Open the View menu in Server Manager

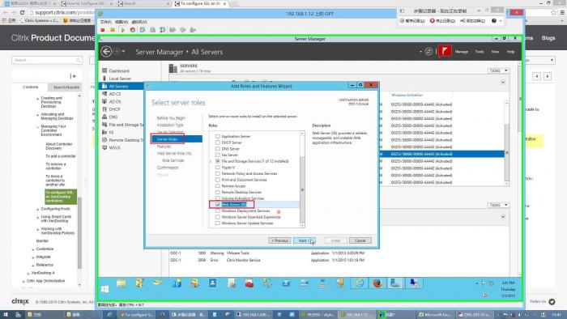coord(495,52)
